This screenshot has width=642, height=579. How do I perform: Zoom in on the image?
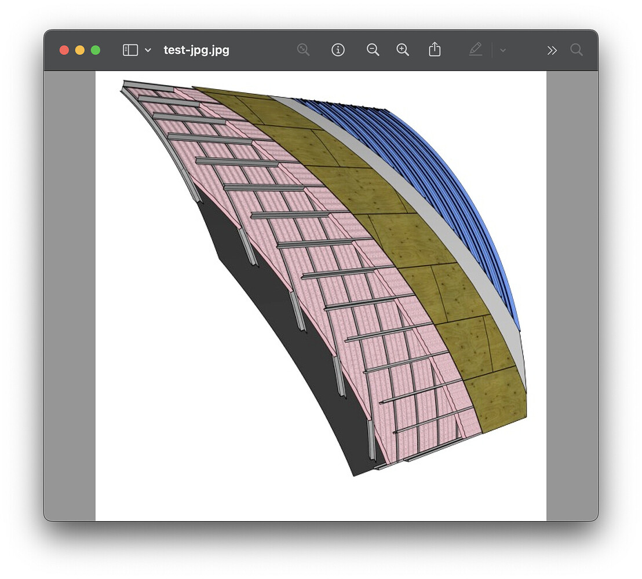point(403,50)
